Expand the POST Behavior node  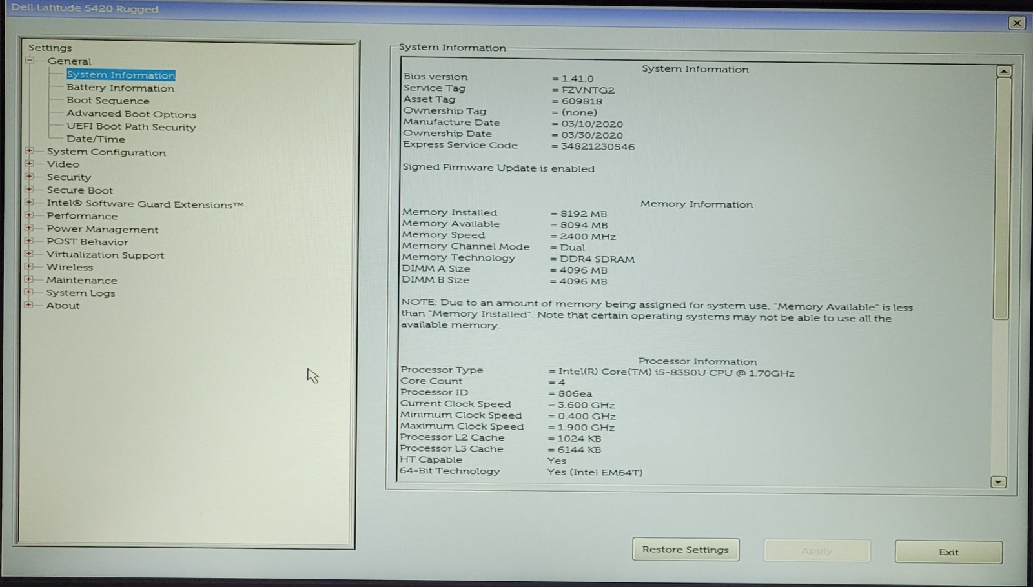[29, 241]
